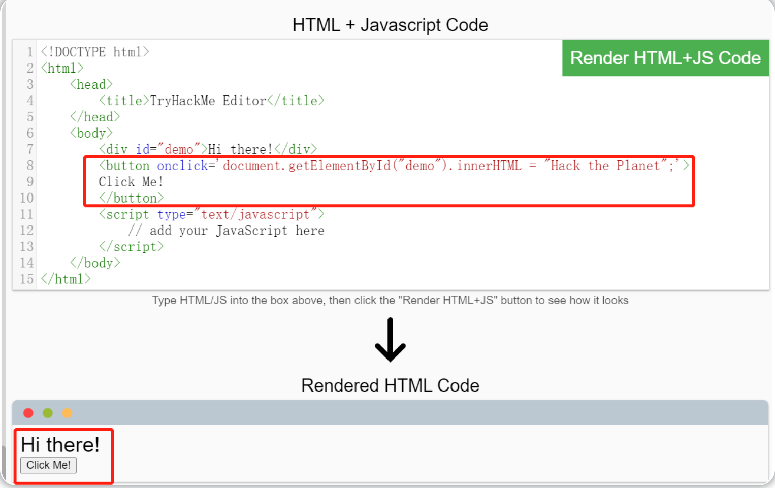Click the closing </button> tag in editor
Screen dimensions: 775x488
click(x=131, y=198)
